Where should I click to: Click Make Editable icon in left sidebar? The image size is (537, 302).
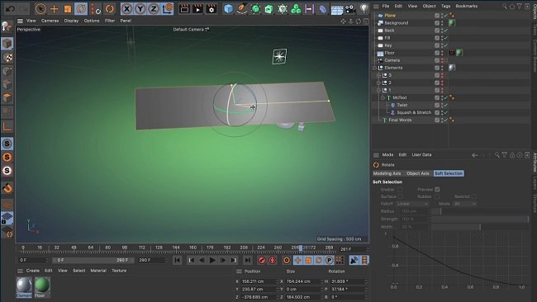[x=7, y=26]
